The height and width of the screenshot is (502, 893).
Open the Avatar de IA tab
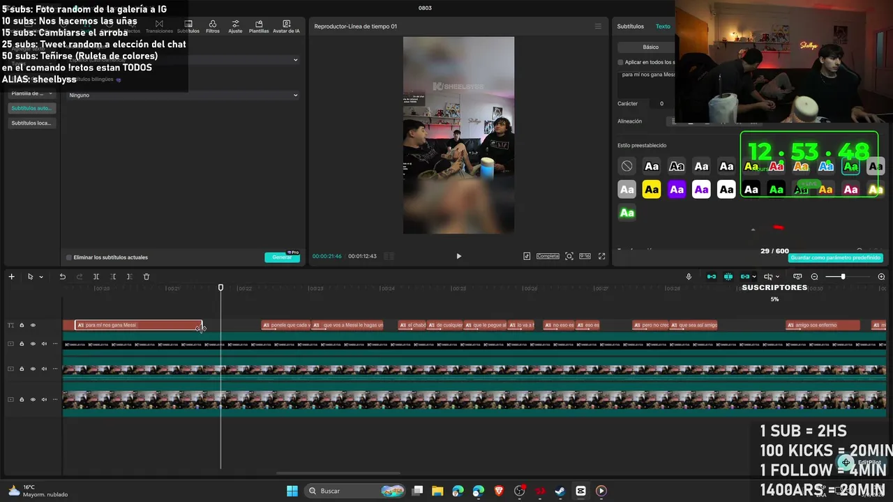pyautogui.click(x=286, y=26)
